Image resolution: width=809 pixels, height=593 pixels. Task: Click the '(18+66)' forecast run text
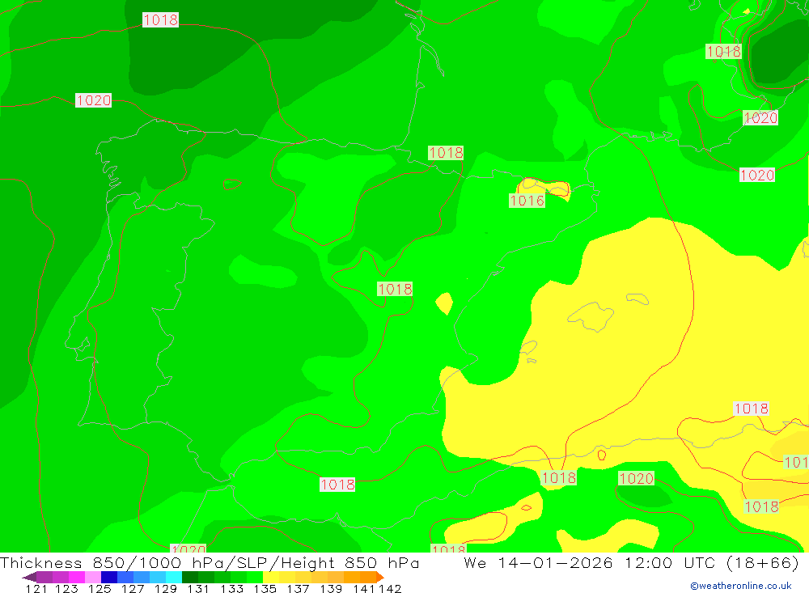pyautogui.click(x=762, y=562)
